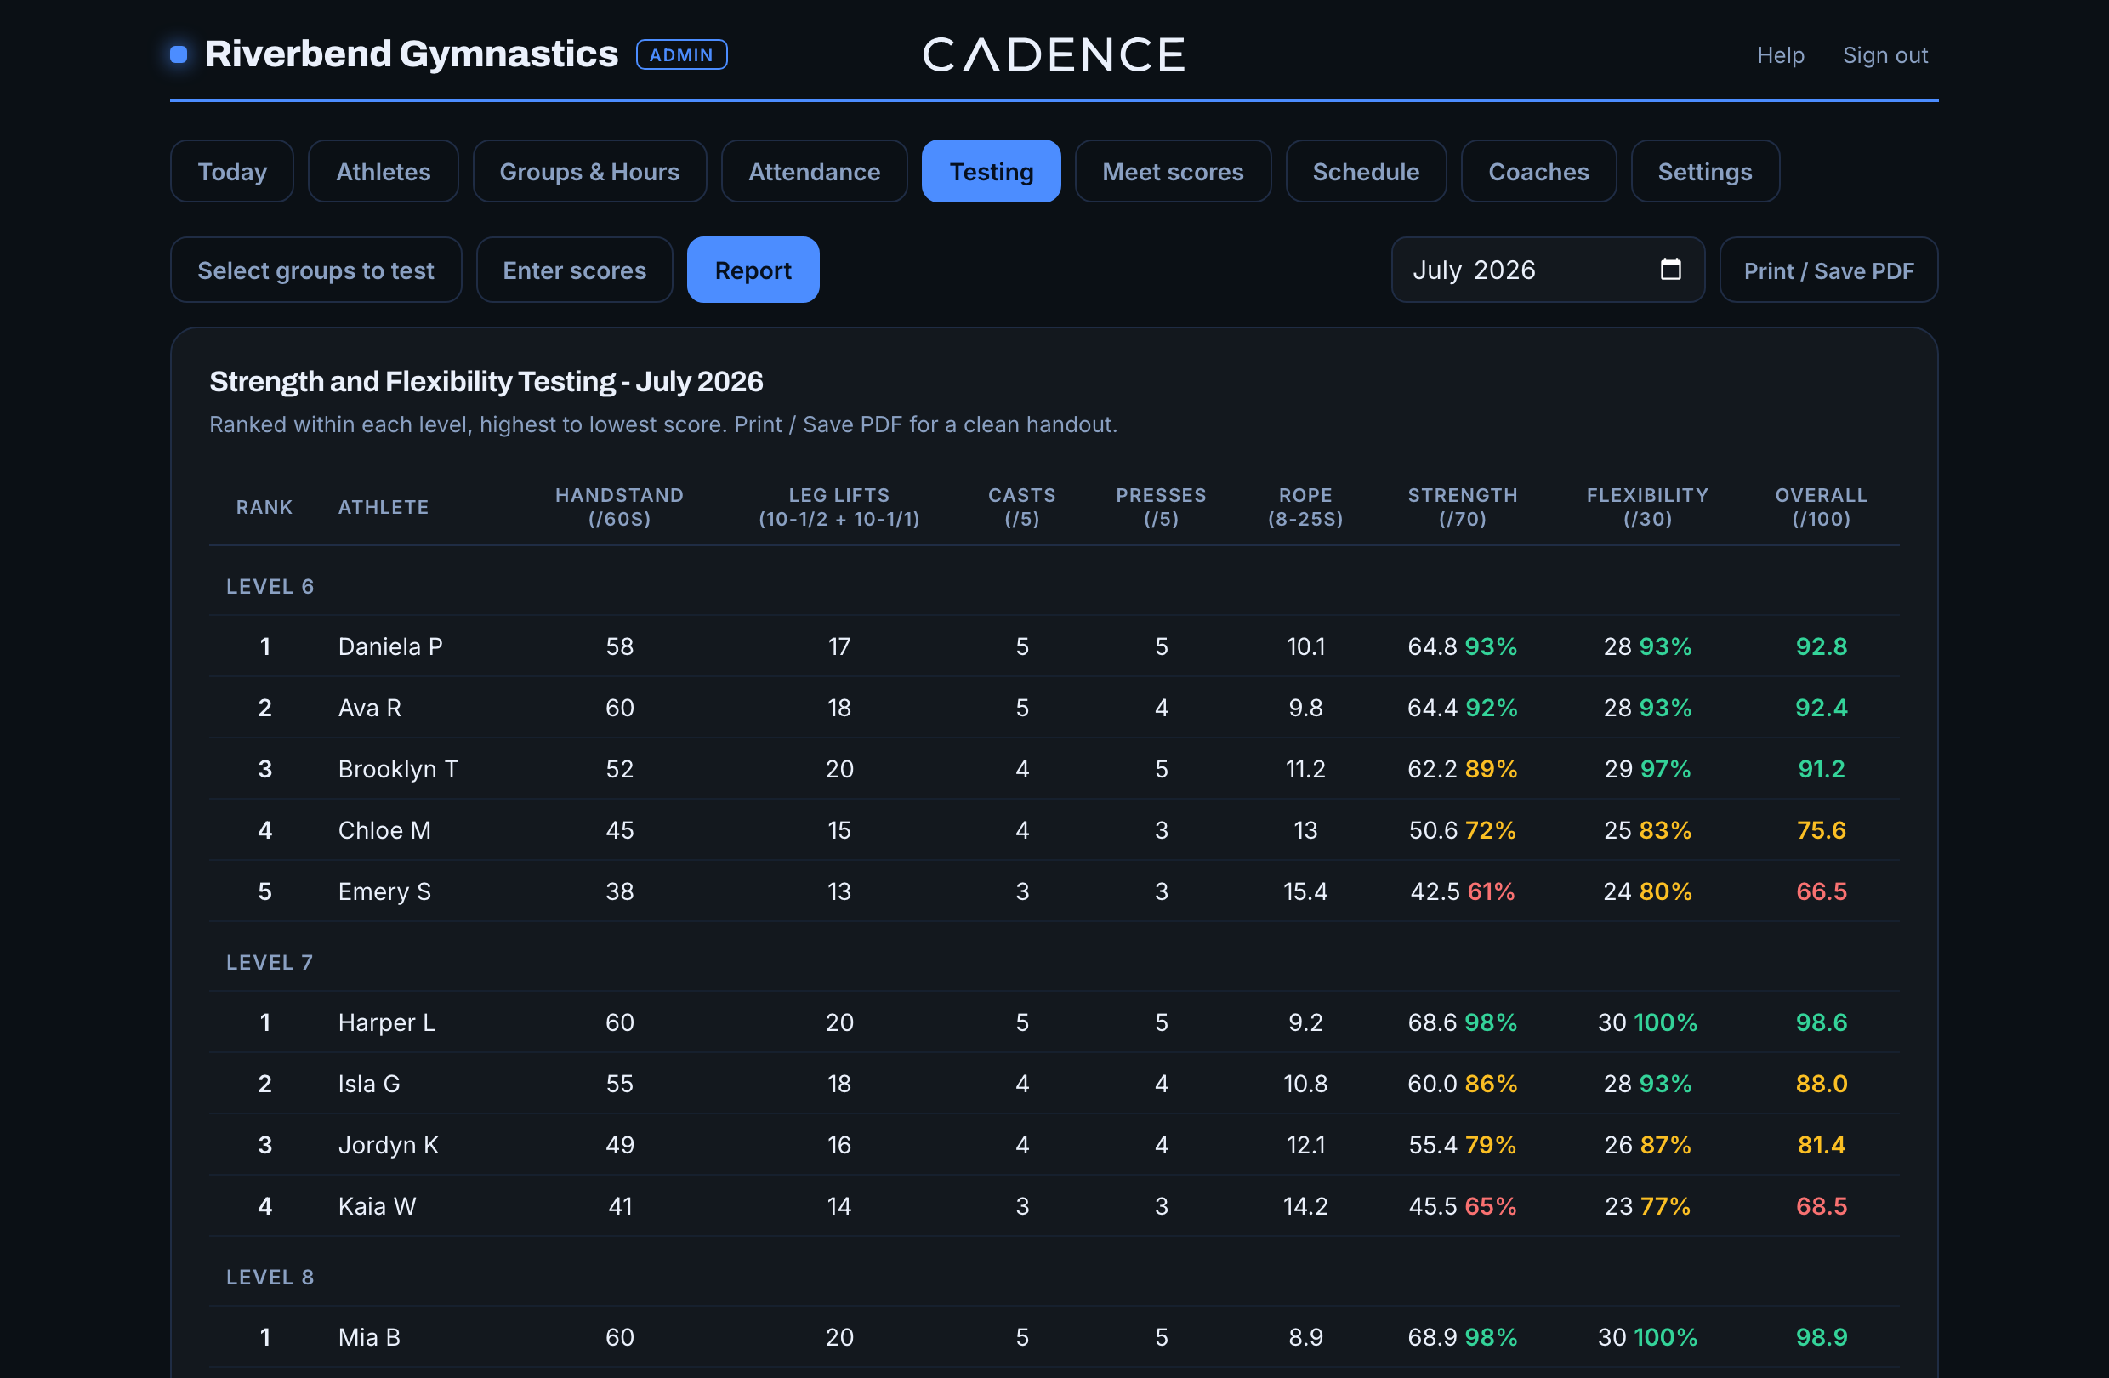The image size is (2109, 1378).
Task: Click the OVERALL (/100) column header
Action: point(1821,507)
